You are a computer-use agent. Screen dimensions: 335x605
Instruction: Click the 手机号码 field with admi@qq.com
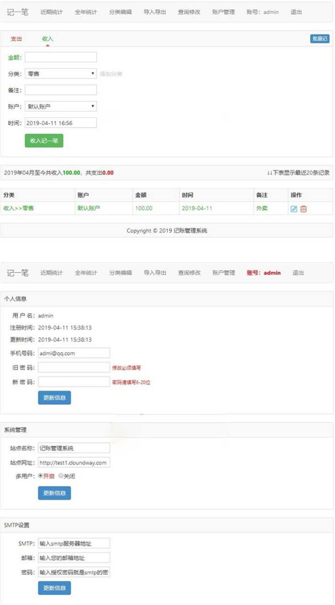tap(74, 353)
